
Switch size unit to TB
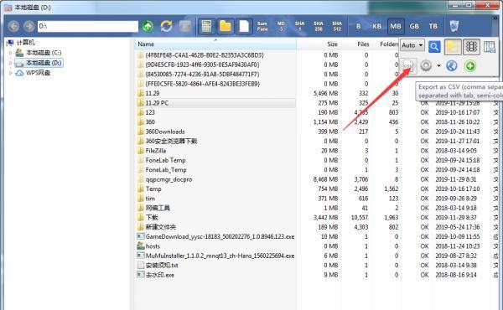tap(433, 26)
